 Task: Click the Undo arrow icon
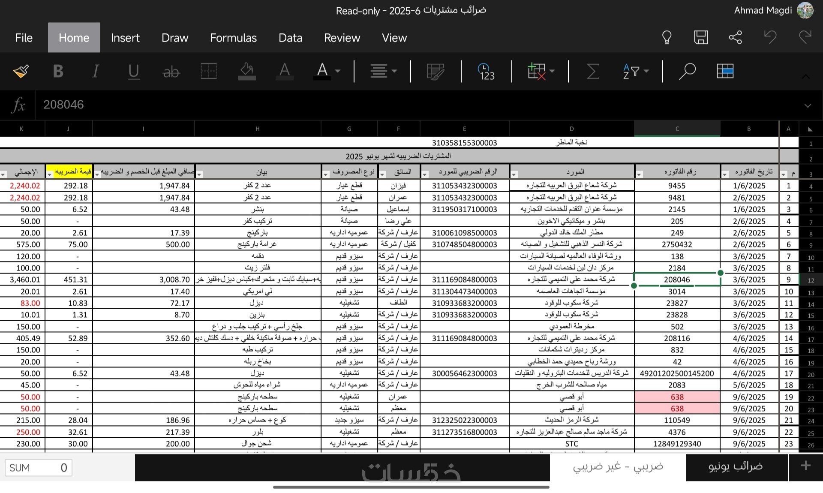coord(770,38)
